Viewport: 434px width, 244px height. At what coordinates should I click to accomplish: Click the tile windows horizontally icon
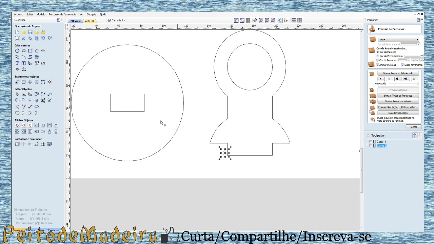[294, 20]
